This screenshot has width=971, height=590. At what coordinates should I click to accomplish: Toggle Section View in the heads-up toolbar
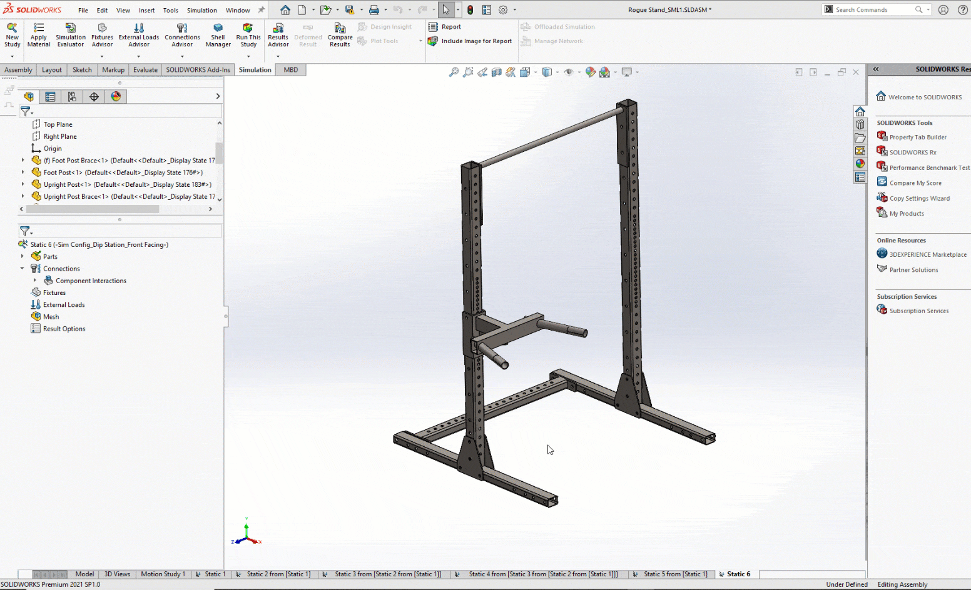pos(496,72)
